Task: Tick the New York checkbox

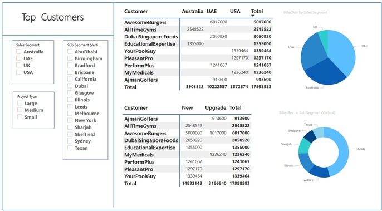Action: tap(70, 120)
